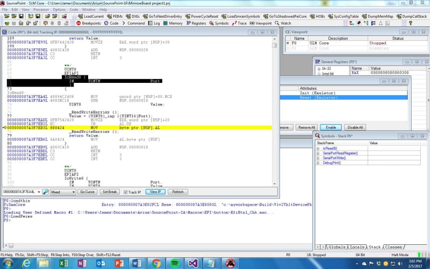Click the Set Break button

[x=110, y=192]
